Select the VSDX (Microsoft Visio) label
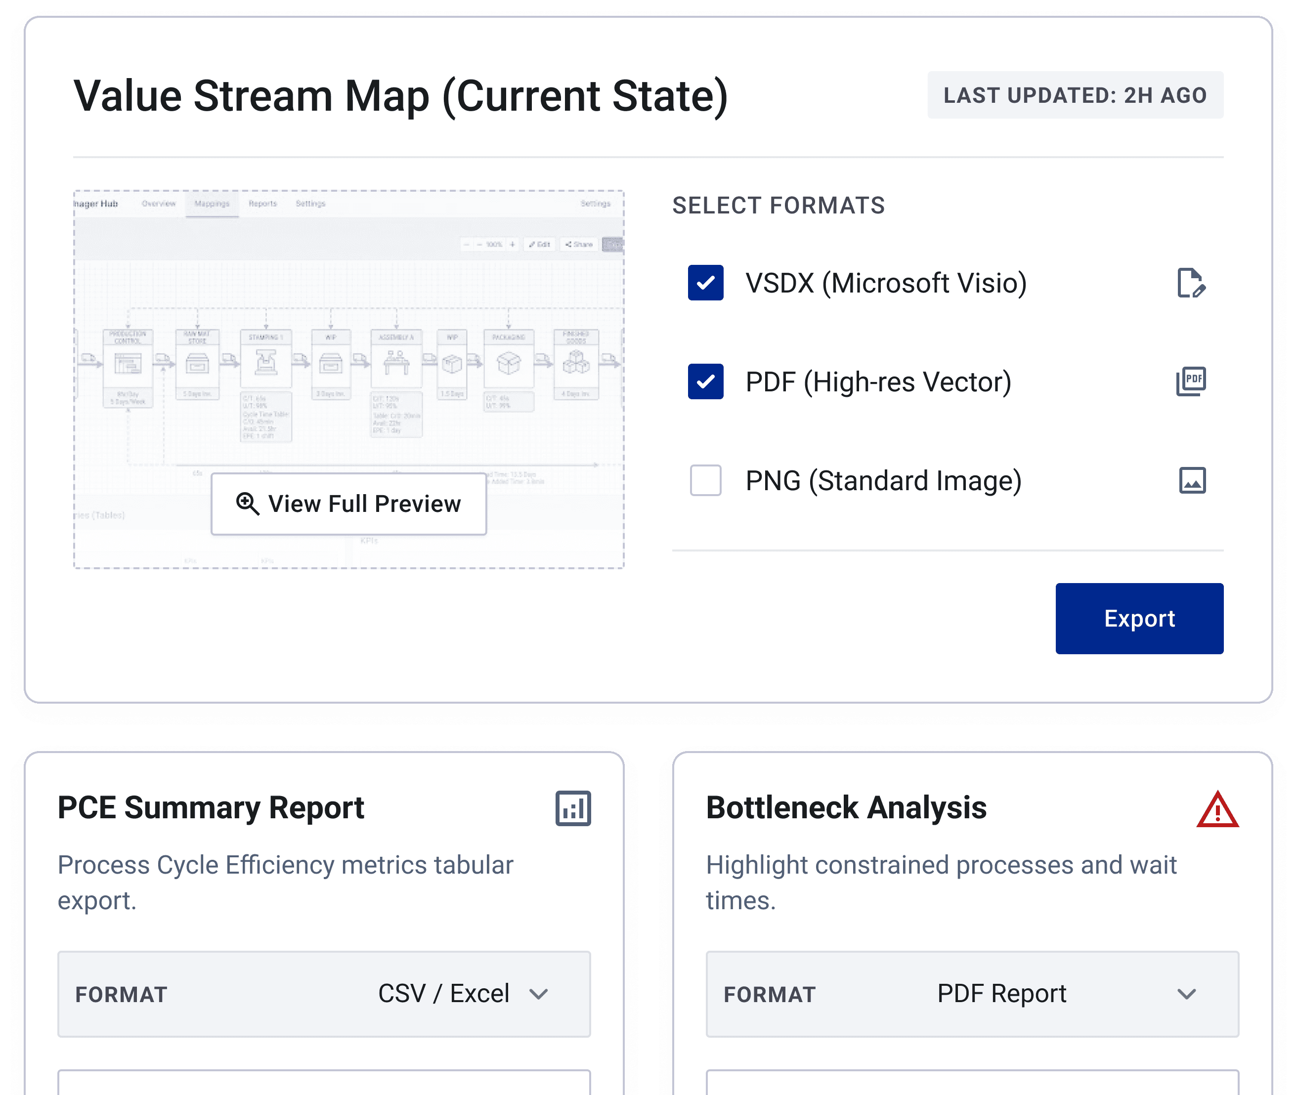Screen dimensions: 1297x1095 [886, 283]
